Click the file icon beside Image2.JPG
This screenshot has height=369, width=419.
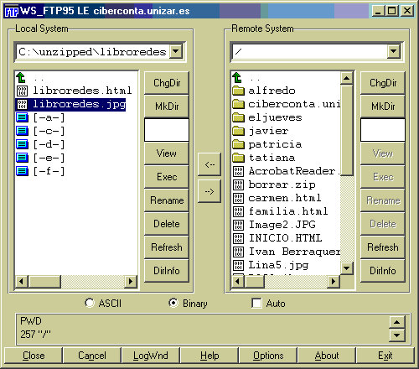point(238,225)
